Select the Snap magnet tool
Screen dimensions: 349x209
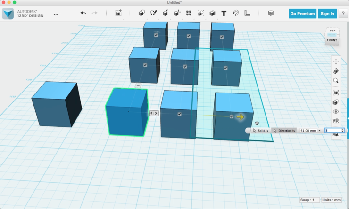pos(235,13)
